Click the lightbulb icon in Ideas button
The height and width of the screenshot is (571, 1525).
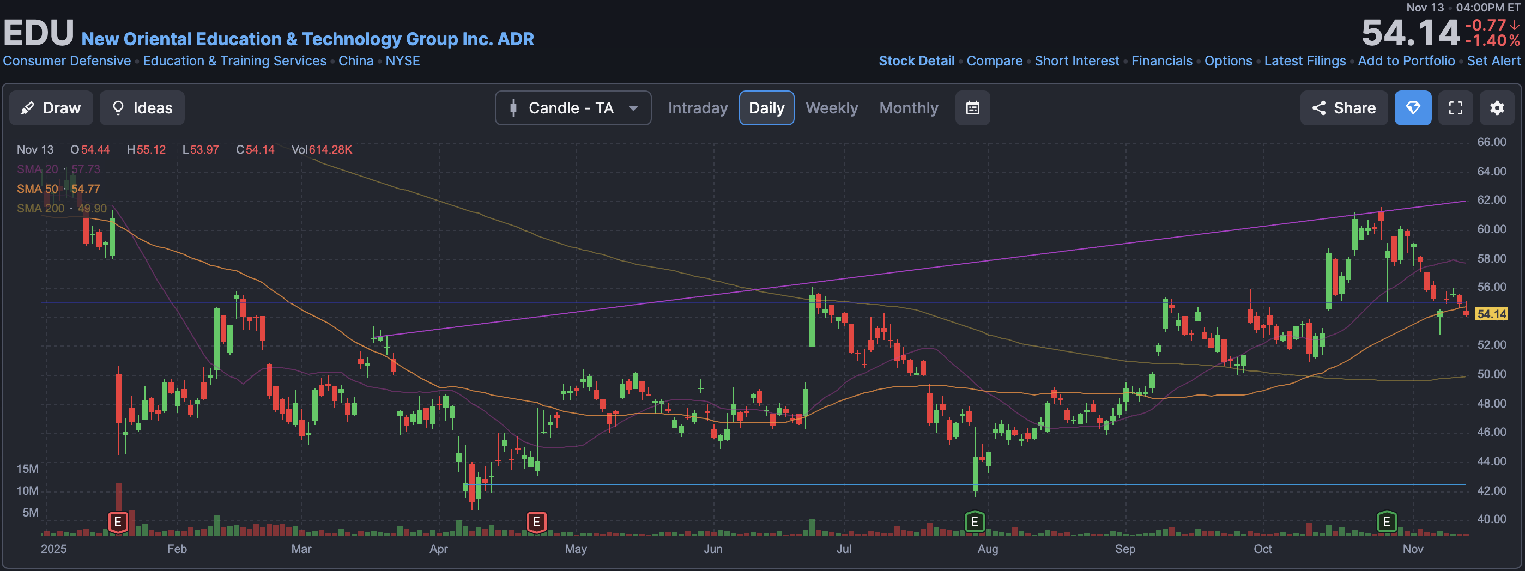(118, 108)
